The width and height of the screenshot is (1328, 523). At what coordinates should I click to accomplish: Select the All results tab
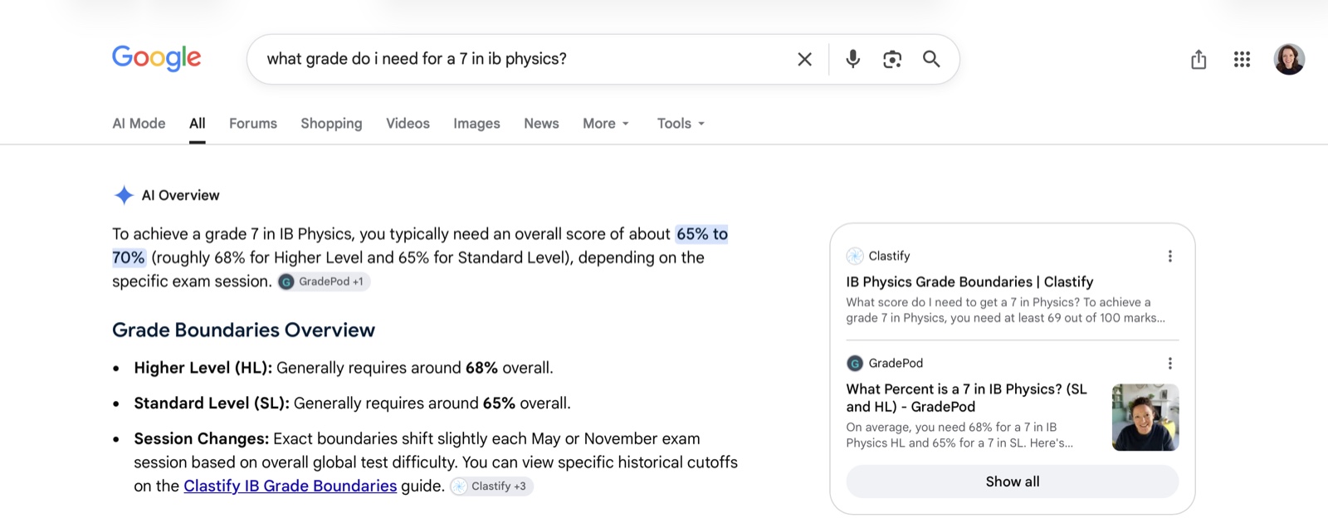point(197,123)
